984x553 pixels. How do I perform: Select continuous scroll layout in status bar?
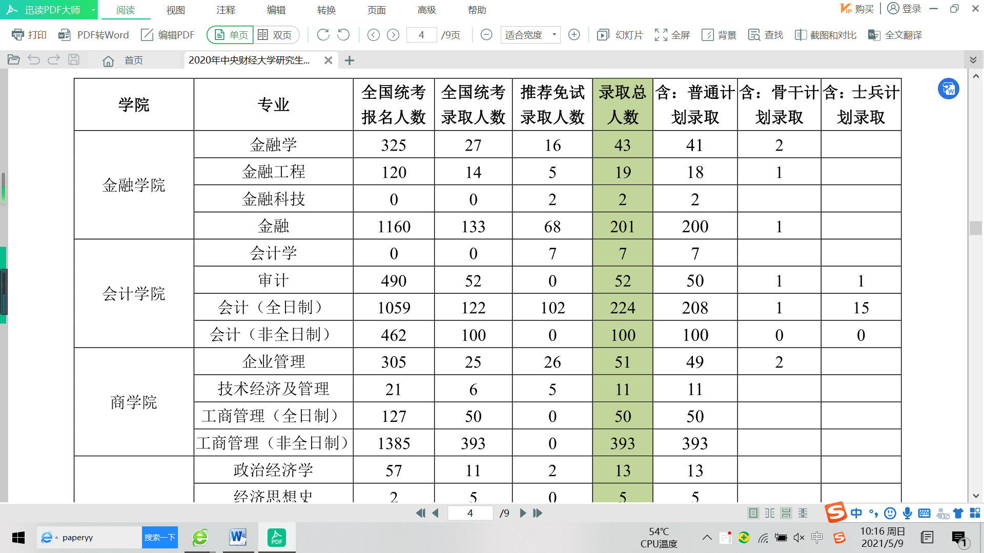pos(786,513)
